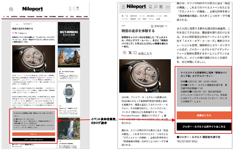234x150 pixels.
Task: Select CULTURE in the desktop navigation bar
Action: pos(22,17)
